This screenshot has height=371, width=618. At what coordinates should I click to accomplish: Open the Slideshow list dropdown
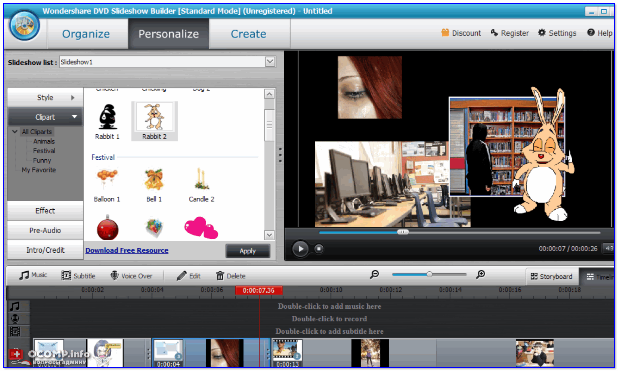click(x=270, y=62)
